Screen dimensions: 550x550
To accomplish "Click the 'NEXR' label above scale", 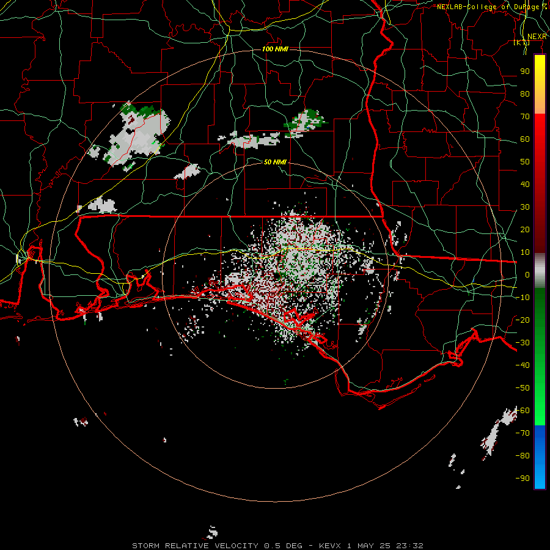I will tap(537, 37).
